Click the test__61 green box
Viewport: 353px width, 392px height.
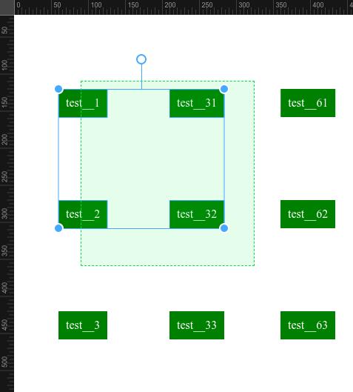coord(308,103)
